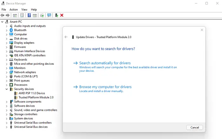This screenshot has height=139, width=222.
Task: Click the Monitors category icon
Action: 11,68
